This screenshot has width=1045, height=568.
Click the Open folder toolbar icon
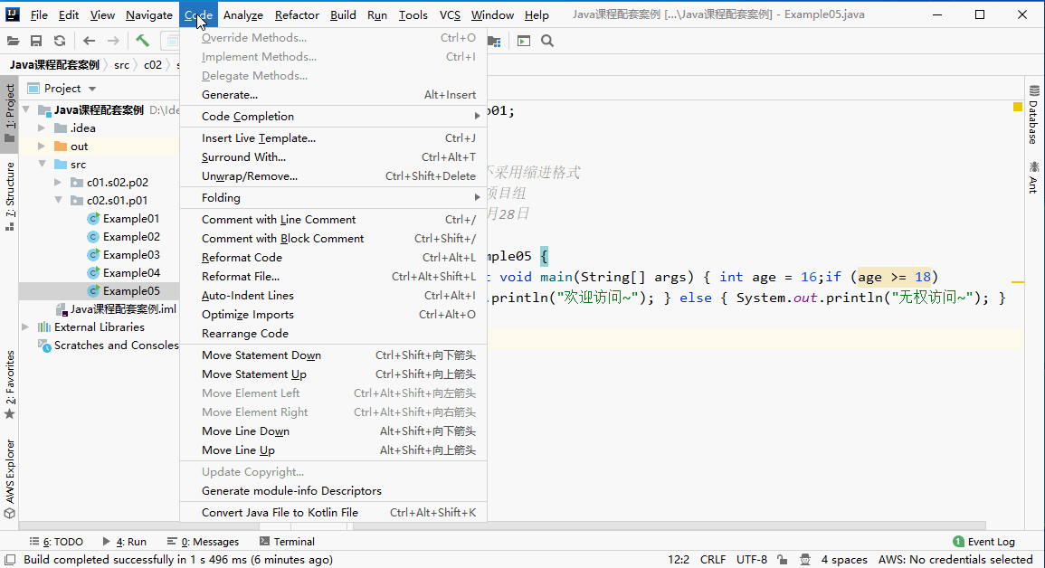13,42
